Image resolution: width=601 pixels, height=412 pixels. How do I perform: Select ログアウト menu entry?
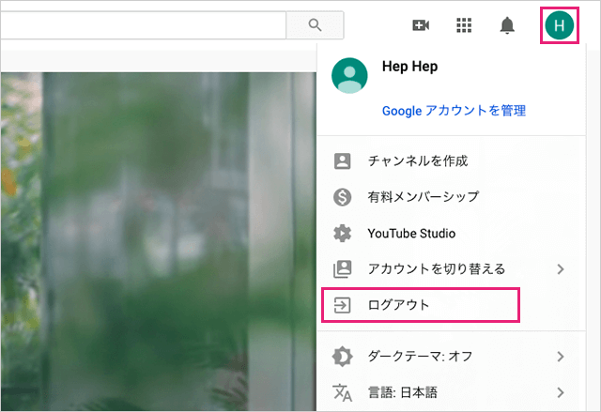pyautogui.click(x=398, y=305)
